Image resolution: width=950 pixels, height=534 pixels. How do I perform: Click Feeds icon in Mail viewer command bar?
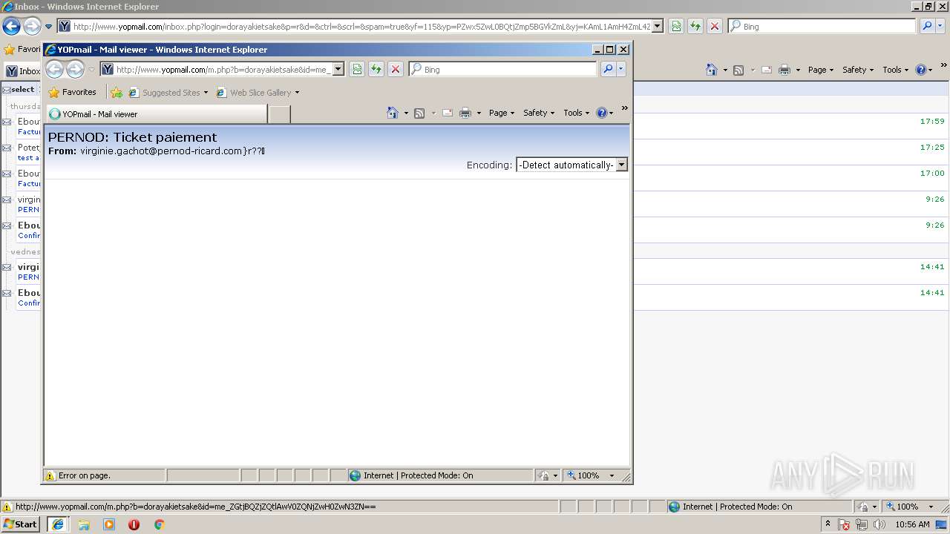point(419,113)
